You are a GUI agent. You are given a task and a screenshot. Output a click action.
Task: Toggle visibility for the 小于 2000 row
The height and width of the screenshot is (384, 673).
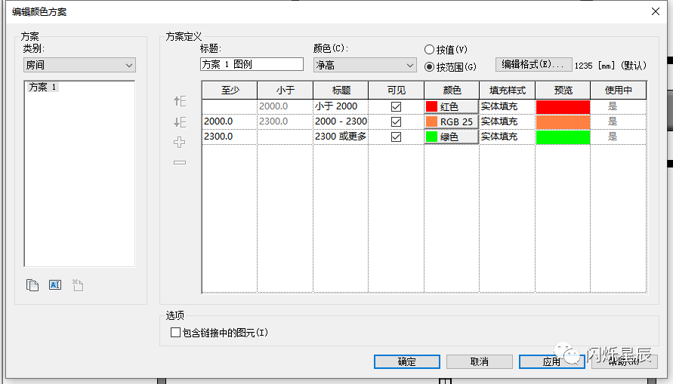(396, 106)
